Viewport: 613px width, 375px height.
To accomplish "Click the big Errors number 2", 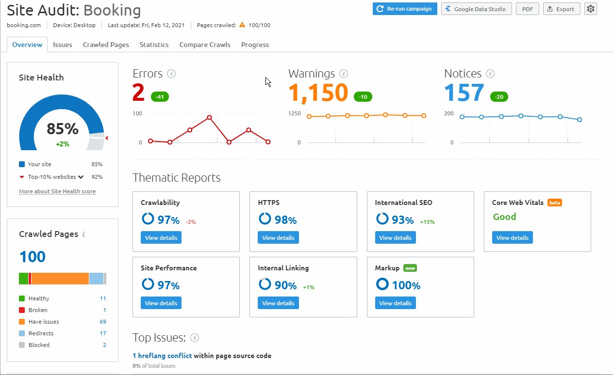I will (139, 93).
